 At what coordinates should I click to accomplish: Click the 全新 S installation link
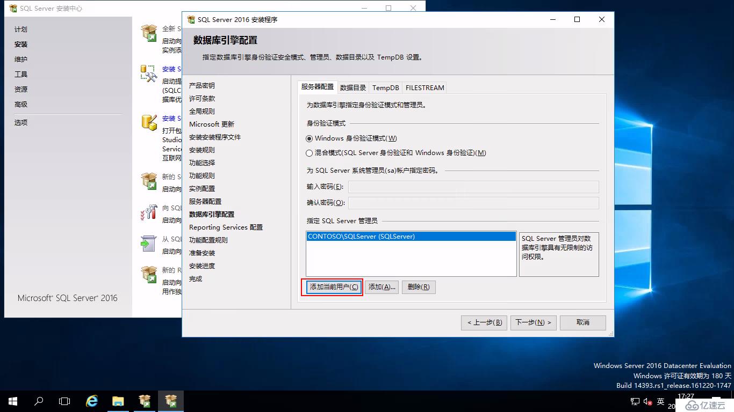coord(172,29)
